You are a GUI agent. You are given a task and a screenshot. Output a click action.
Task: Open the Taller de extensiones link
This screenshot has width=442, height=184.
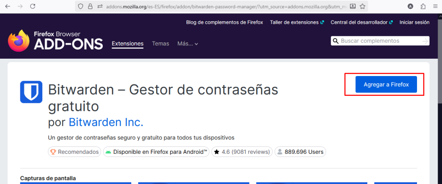click(x=297, y=22)
